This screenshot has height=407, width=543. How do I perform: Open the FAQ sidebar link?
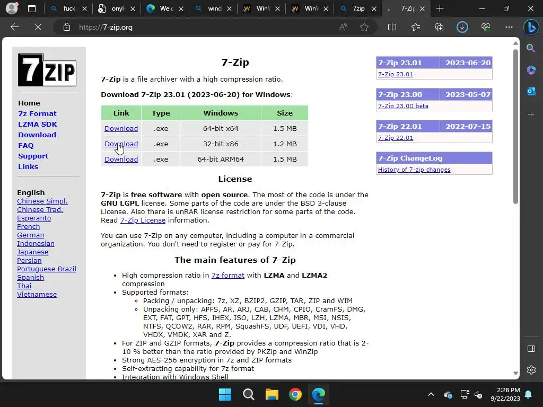(25, 145)
